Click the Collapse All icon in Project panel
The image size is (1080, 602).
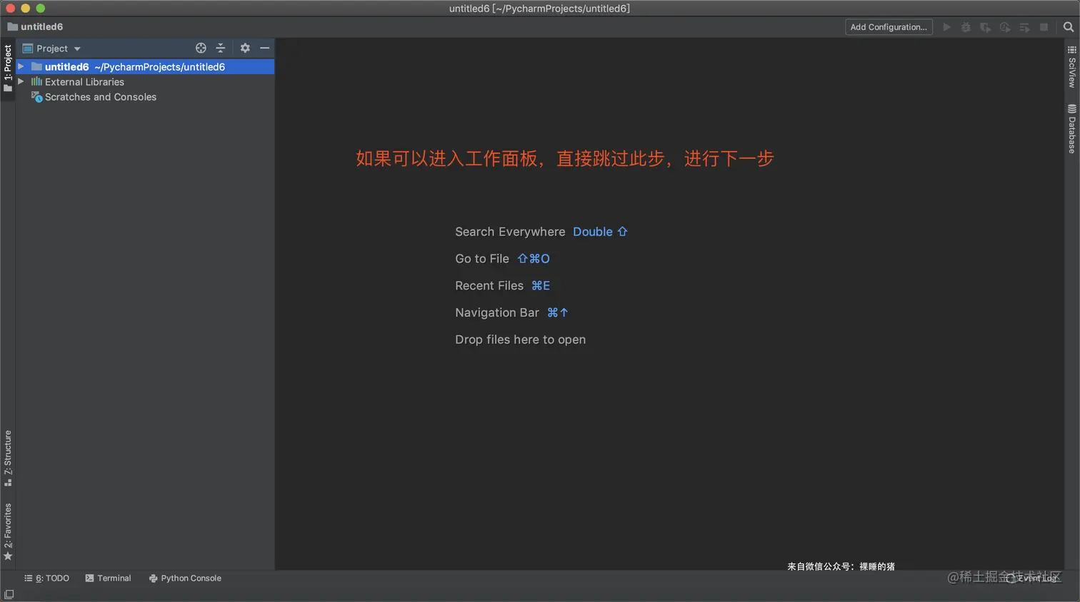pos(221,48)
